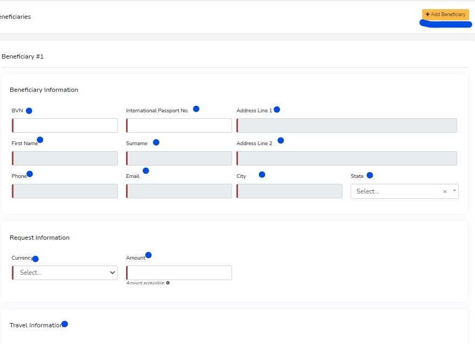Open the Currency select dropdown
Image resolution: width=475 pixels, height=344 pixels.
tap(65, 273)
